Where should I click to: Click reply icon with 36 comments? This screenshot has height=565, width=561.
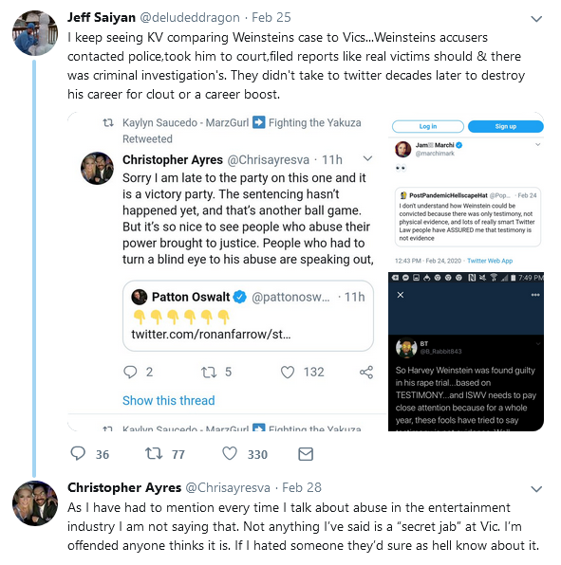(78, 454)
